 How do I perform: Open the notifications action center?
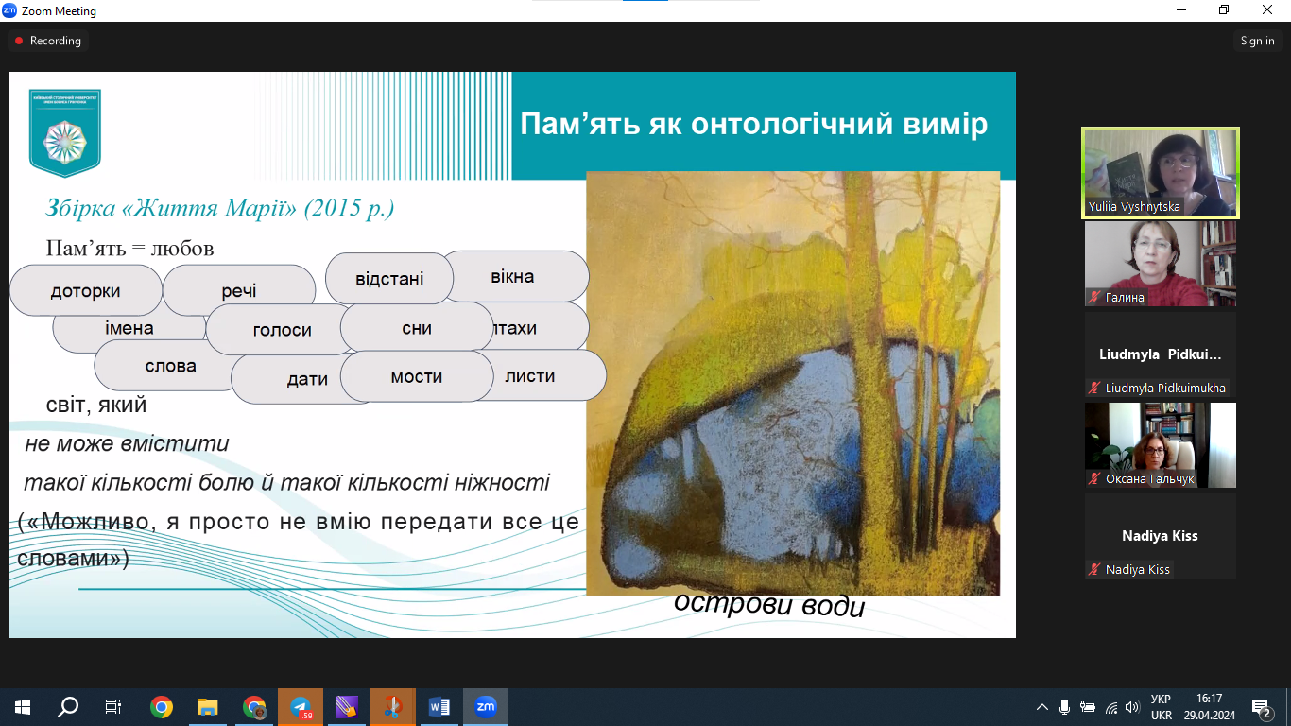(x=1261, y=707)
